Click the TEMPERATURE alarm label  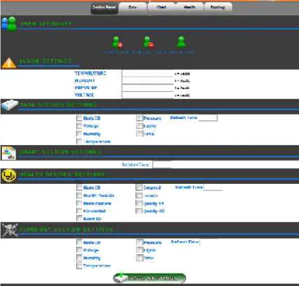pos(91,74)
